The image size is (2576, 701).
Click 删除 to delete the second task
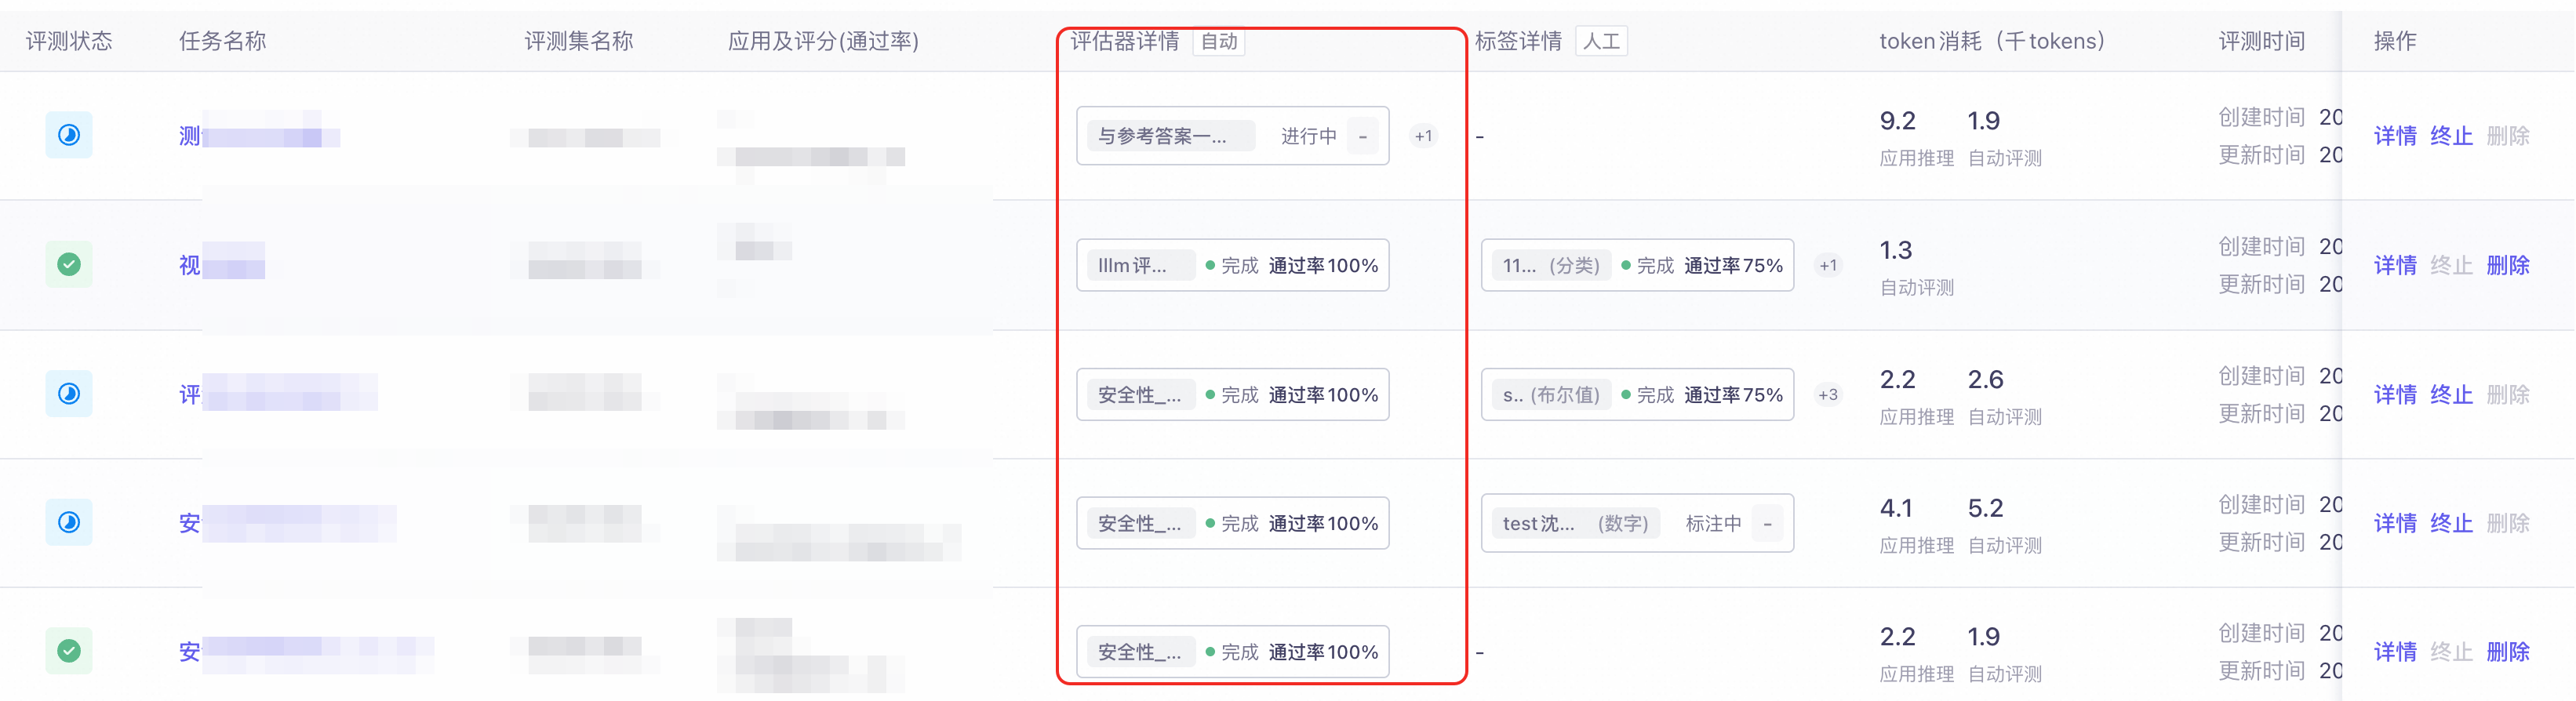(2508, 265)
